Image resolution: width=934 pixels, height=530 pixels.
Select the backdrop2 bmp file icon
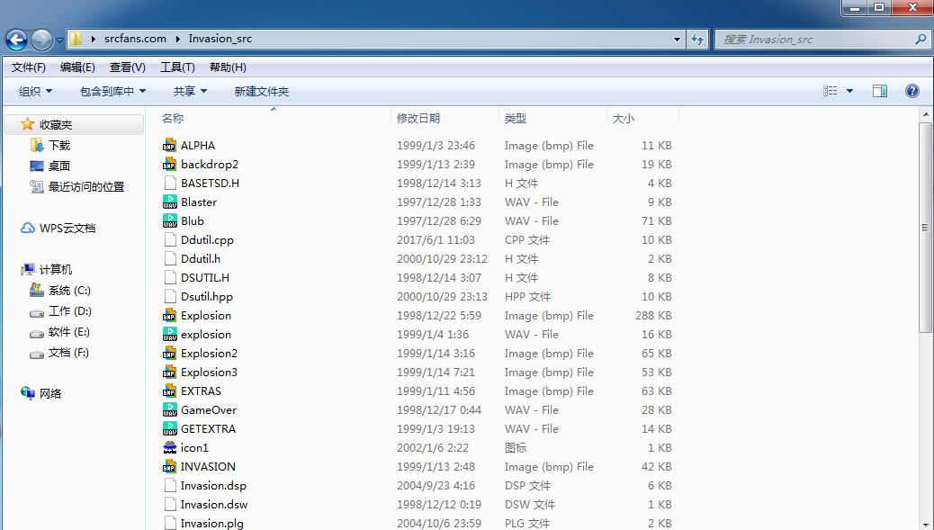(170, 165)
